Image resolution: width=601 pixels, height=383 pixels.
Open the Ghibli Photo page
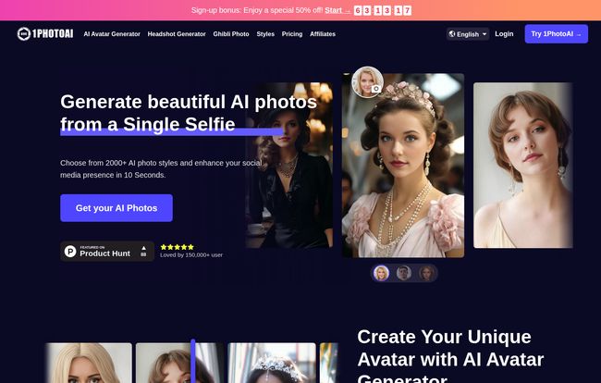[x=230, y=34]
